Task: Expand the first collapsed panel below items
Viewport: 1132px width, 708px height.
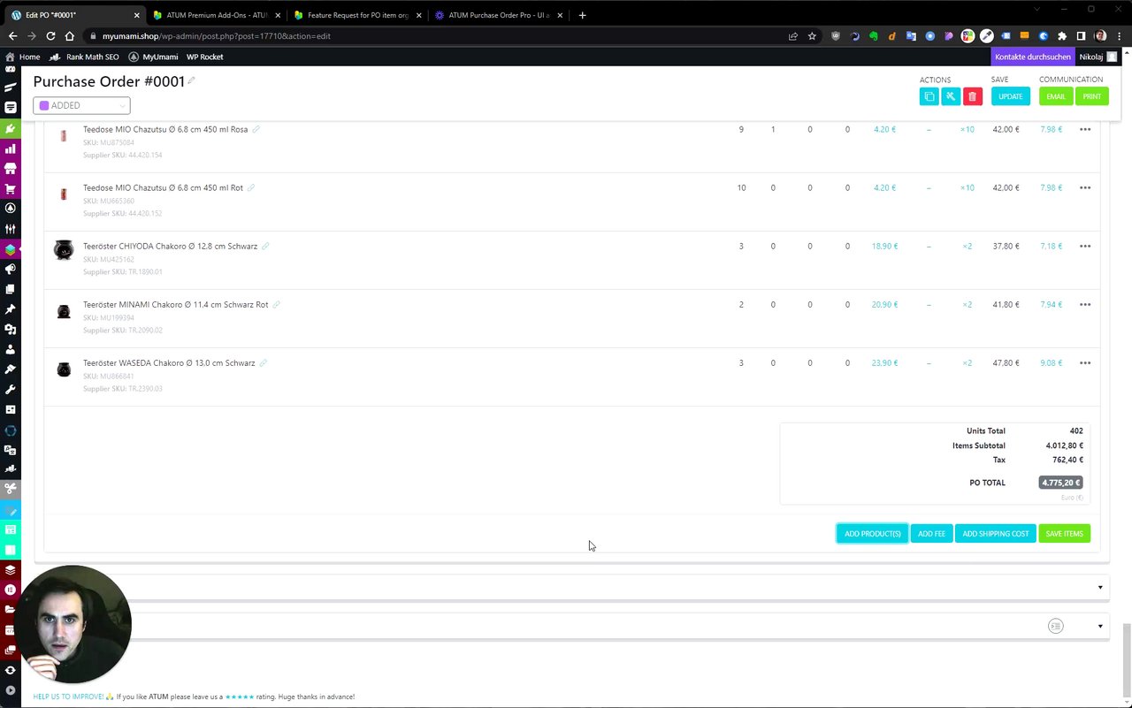Action: 1100,587
